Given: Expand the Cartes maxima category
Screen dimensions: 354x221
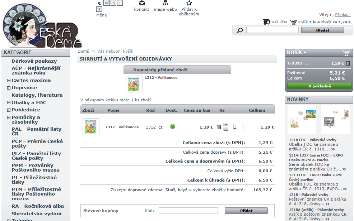Looking at the screenshot, I should coord(9,81).
